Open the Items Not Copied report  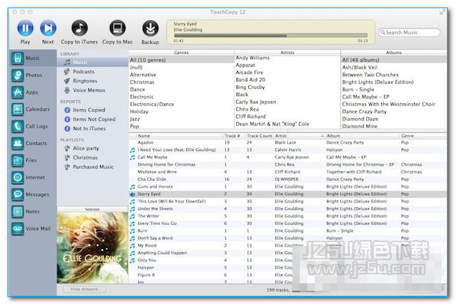point(93,119)
